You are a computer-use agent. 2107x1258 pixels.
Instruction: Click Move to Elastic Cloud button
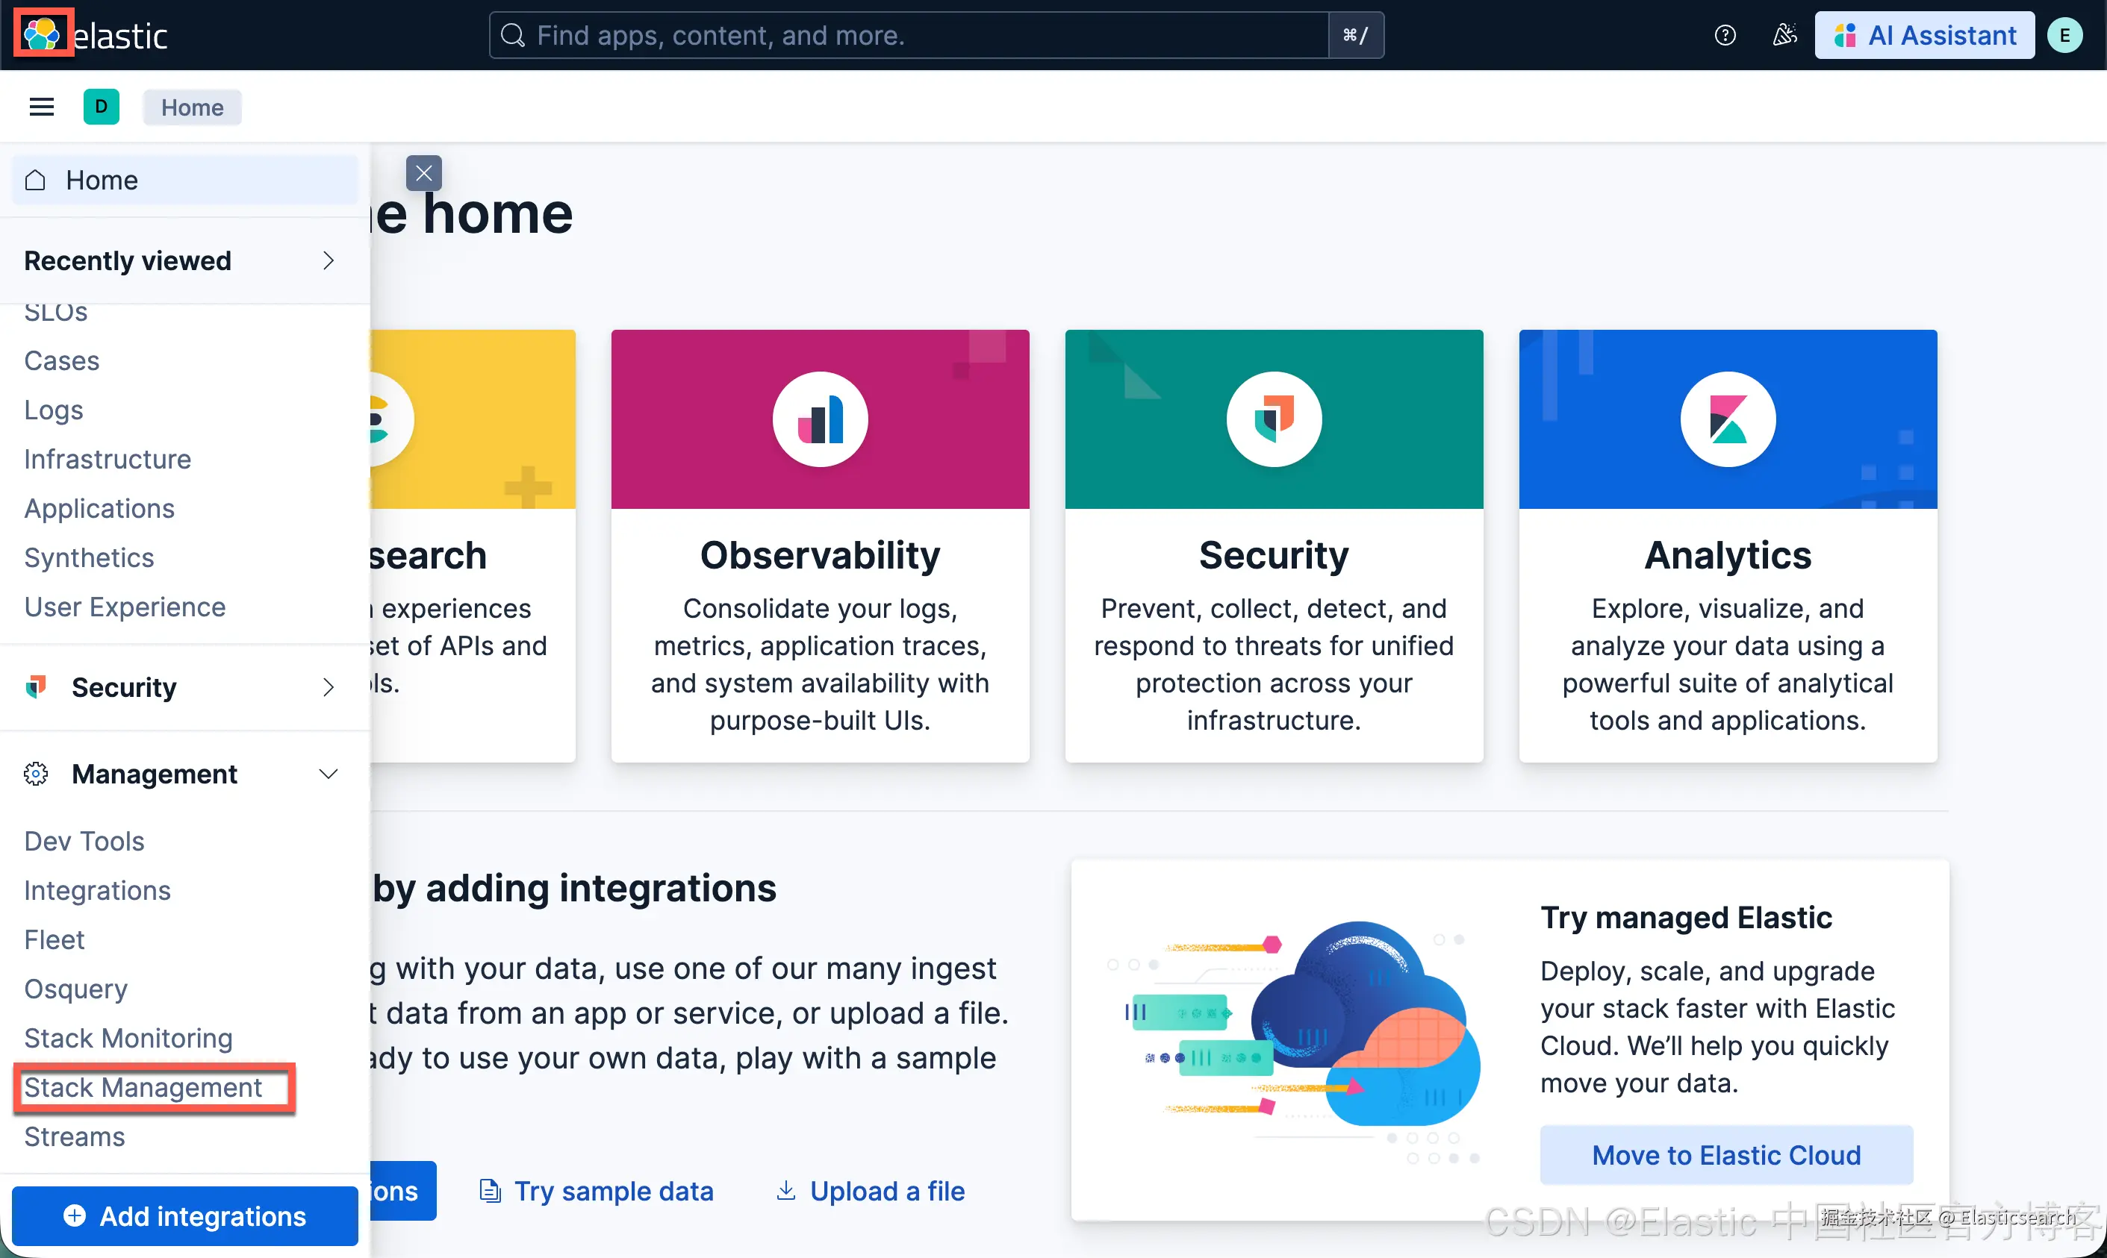[x=1725, y=1154]
